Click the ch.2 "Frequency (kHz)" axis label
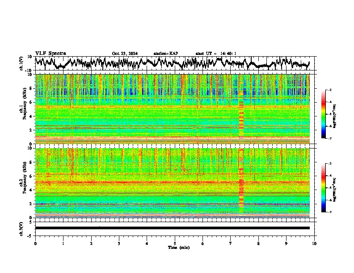The height and width of the screenshot is (273, 354). (25, 178)
